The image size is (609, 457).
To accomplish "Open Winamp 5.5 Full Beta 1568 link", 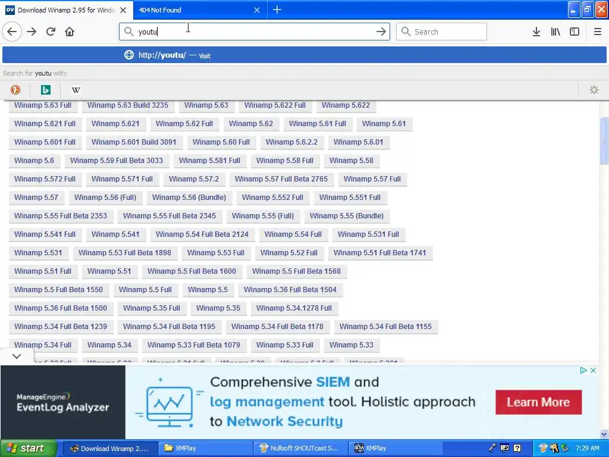I will pyautogui.click(x=296, y=271).
